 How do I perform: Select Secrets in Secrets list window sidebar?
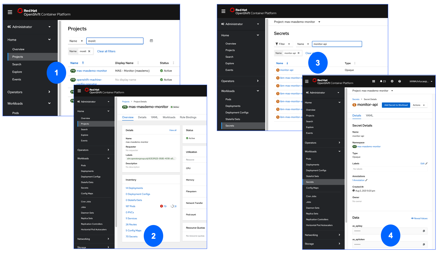243,126
